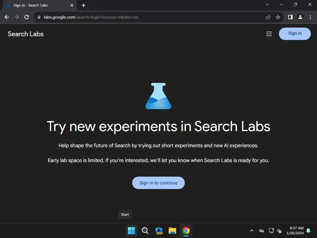
Task: Expand the tab search chevron
Action: pos(267,4)
